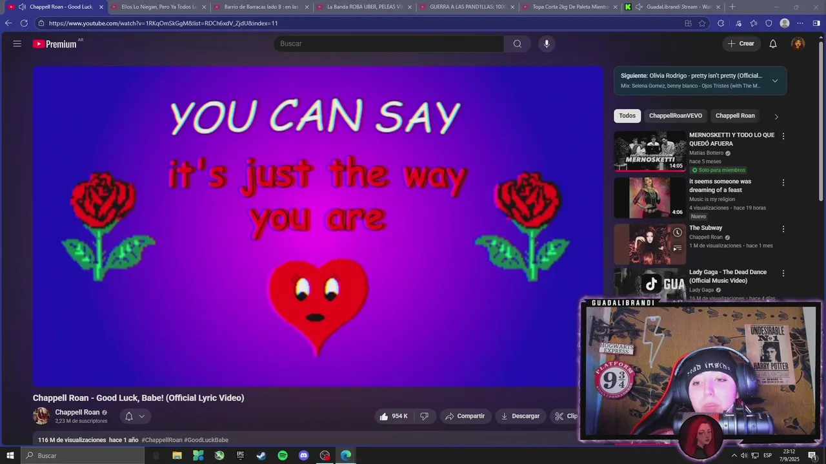
Task: Switch to 'Ellos Lo Niegan' browser tab
Action: point(159,7)
